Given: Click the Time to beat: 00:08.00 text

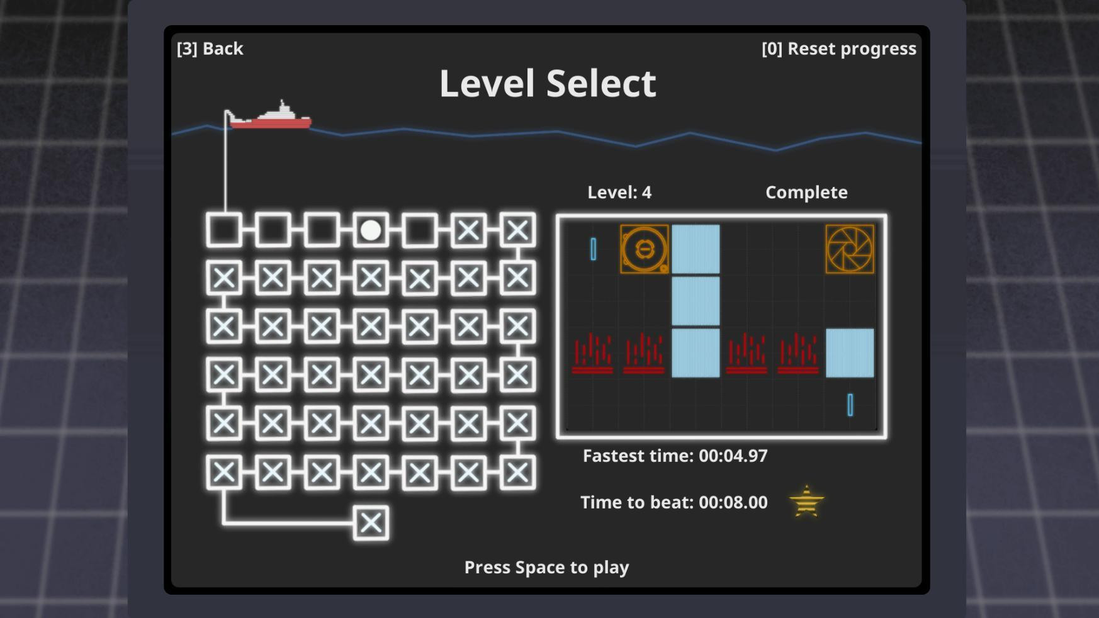Looking at the screenshot, I should 673,502.
